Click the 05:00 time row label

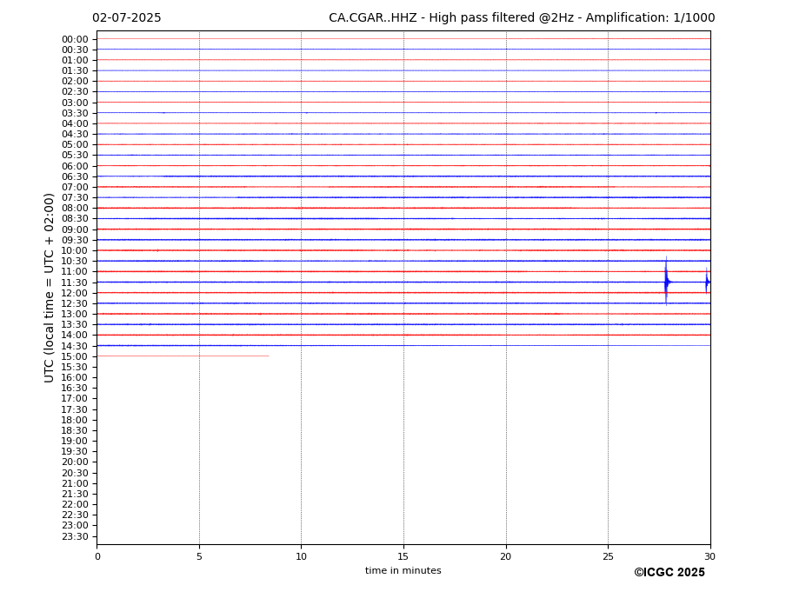pos(75,145)
